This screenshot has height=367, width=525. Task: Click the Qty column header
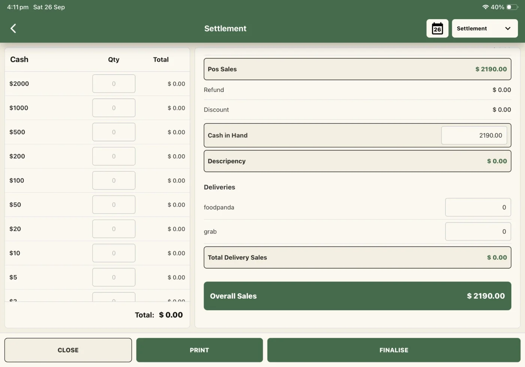114,60
